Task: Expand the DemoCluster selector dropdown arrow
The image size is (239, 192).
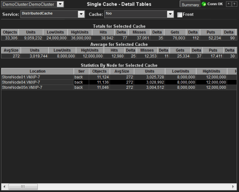Action: 60,4
